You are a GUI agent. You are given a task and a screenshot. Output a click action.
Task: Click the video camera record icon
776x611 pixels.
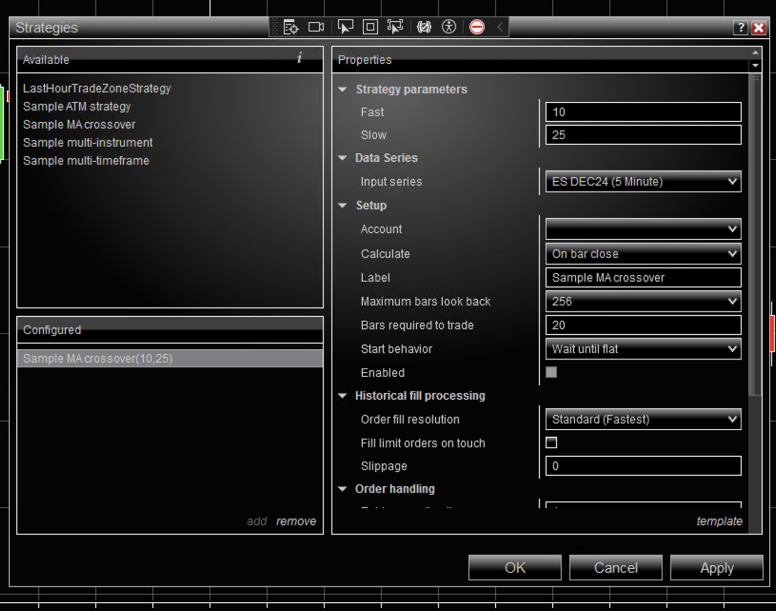coord(316,27)
